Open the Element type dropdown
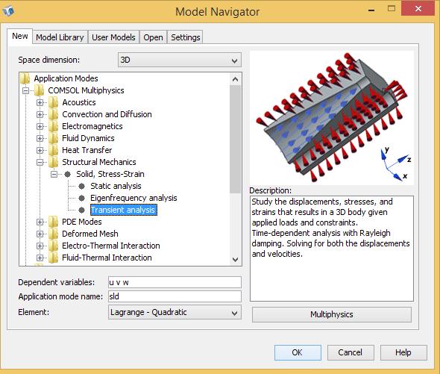This screenshot has width=440, height=374. [175, 312]
